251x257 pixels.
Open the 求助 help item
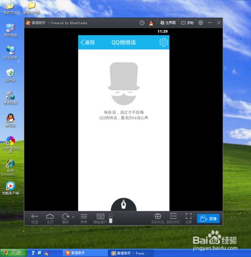187,23
